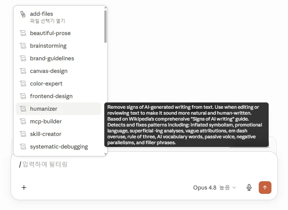This screenshot has height=210, width=288.
Task: Click the scroll icon next to humanizer
Action: point(23,109)
